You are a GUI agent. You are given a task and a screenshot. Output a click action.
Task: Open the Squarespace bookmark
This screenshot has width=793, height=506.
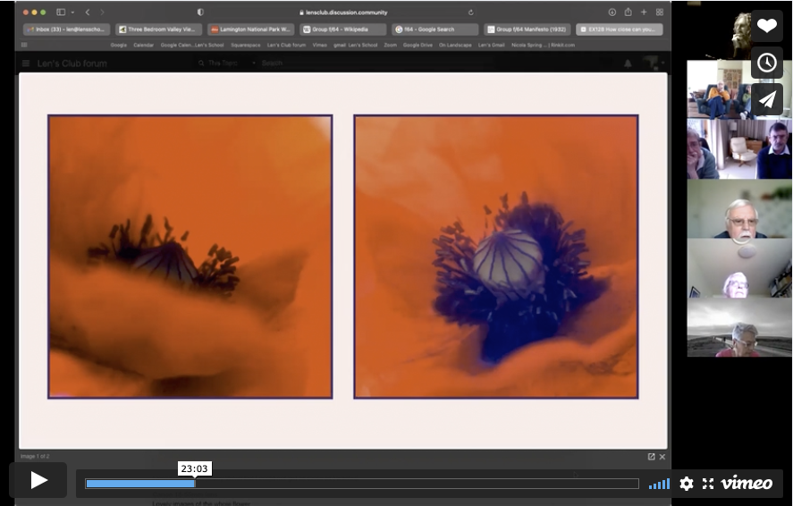pos(245,45)
